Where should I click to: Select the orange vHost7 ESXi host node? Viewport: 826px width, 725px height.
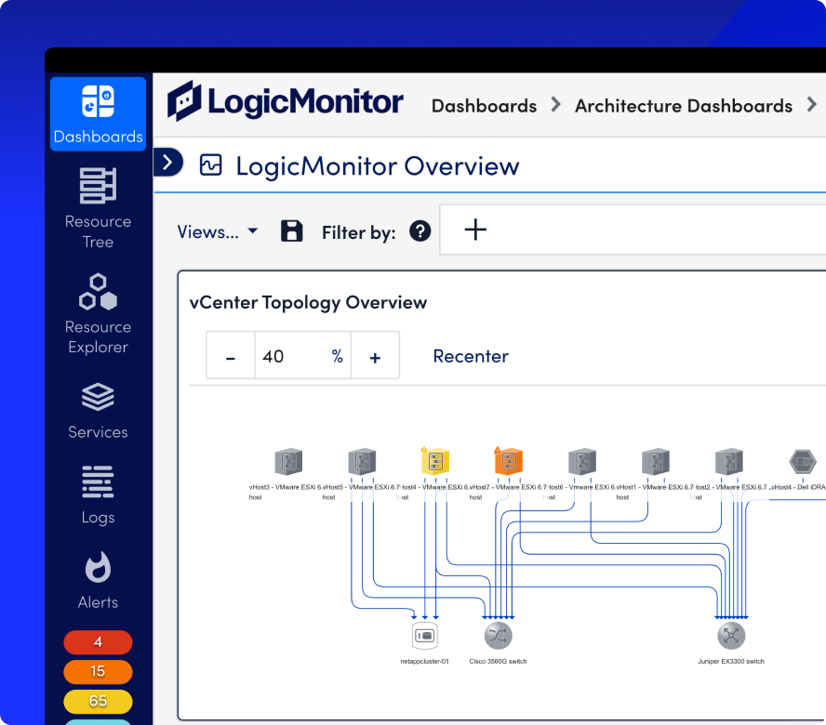pos(509,461)
